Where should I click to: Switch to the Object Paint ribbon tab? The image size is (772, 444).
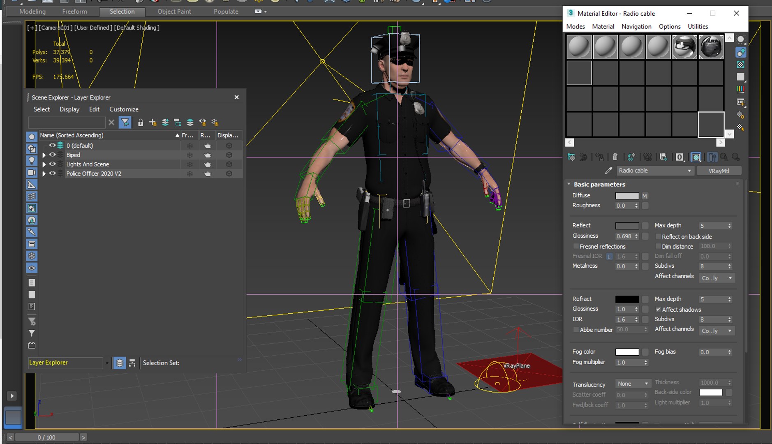pyautogui.click(x=174, y=12)
